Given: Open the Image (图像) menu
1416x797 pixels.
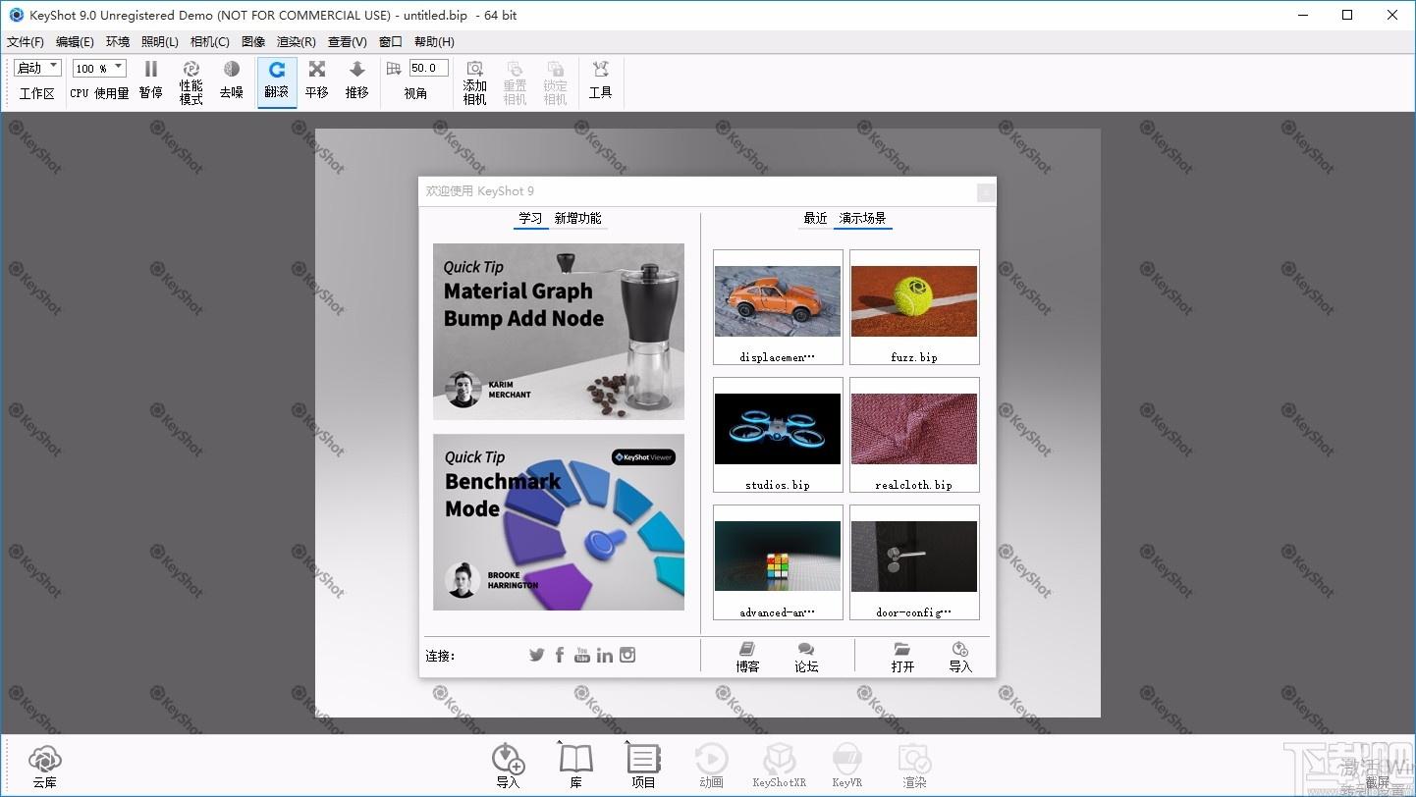Looking at the screenshot, I should point(253,42).
